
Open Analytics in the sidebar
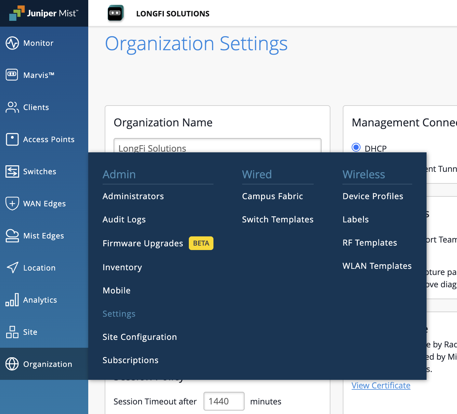tap(40, 300)
